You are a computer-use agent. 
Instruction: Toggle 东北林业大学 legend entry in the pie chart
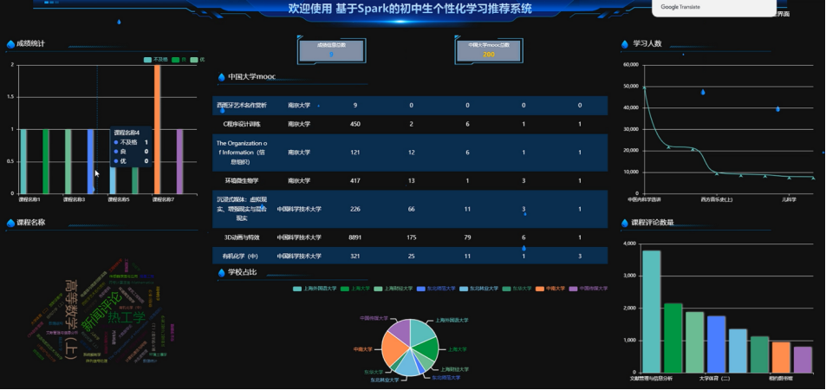478,289
